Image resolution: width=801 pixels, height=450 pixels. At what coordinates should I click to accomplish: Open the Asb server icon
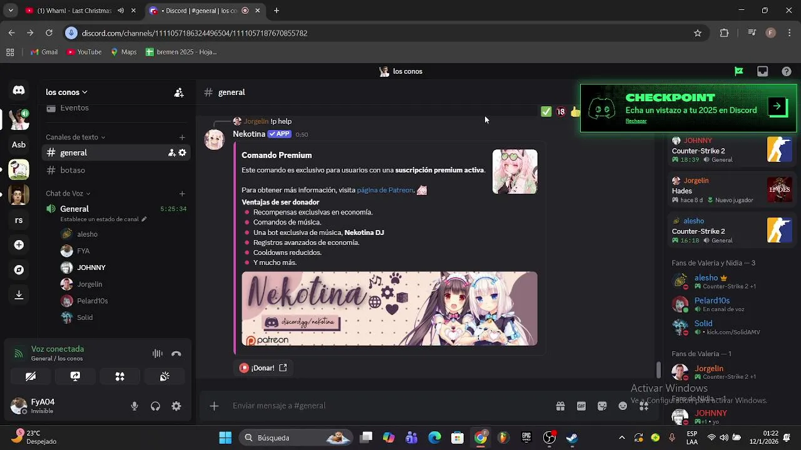pyautogui.click(x=19, y=145)
